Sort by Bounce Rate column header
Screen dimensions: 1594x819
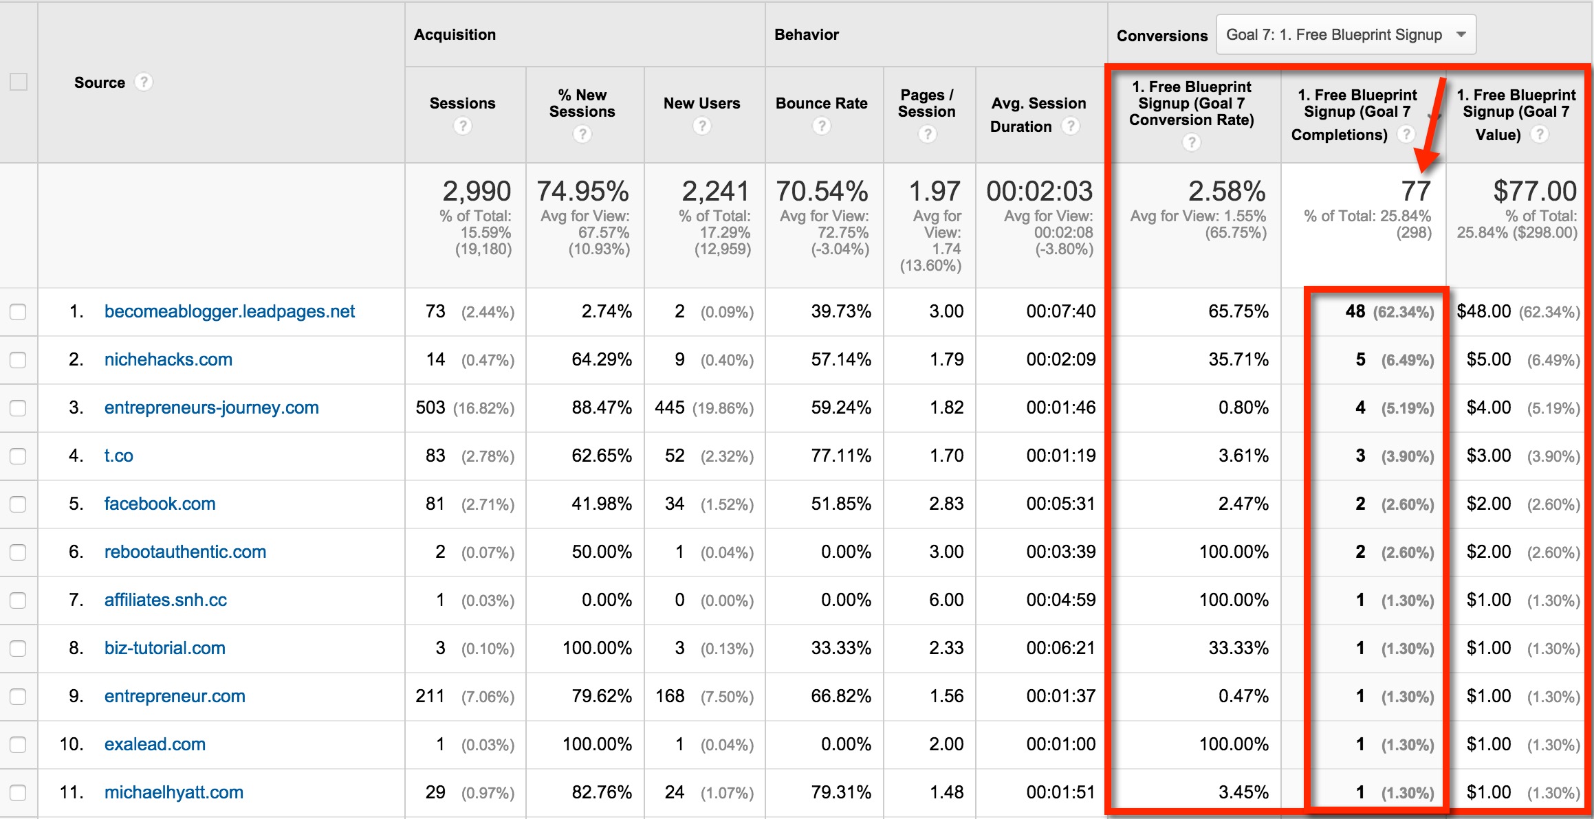[x=822, y=103]
